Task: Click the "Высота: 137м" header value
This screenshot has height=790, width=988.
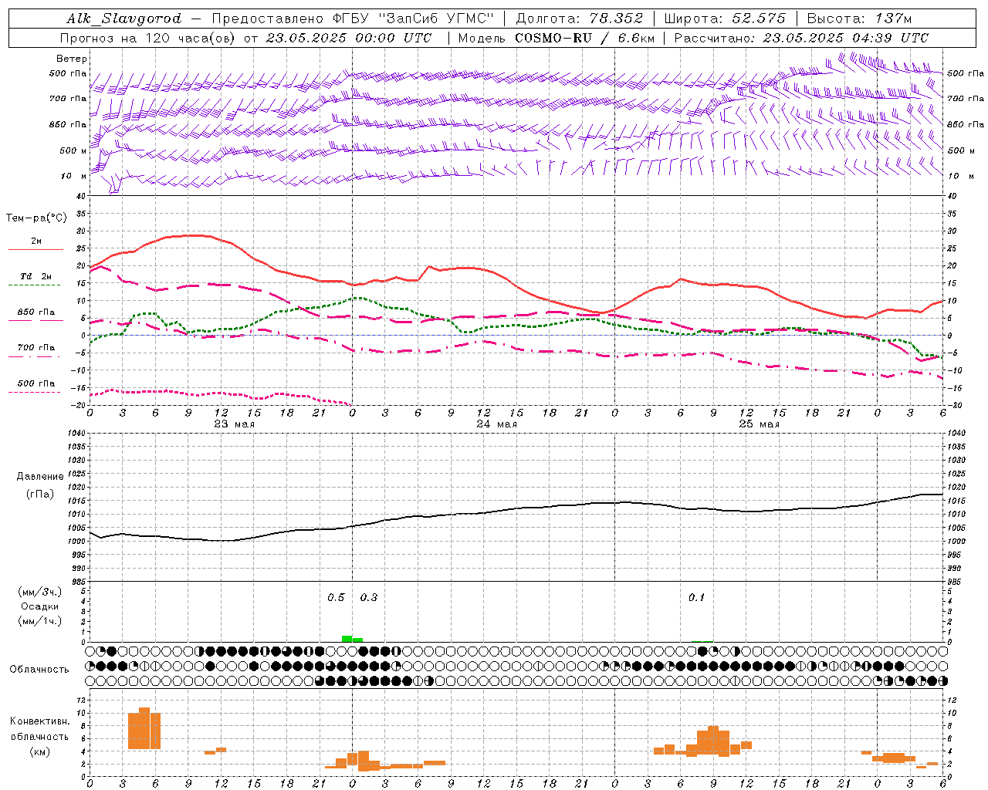Action: (859, 19)
